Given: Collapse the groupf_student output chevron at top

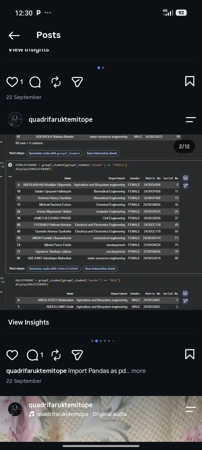Looking at the screenshot, I should (1, 142).
